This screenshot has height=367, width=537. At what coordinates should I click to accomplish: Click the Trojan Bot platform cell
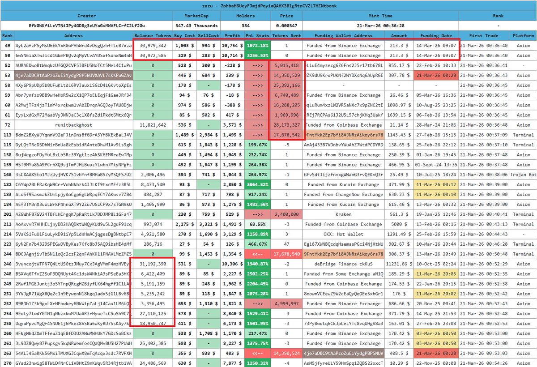524,175
